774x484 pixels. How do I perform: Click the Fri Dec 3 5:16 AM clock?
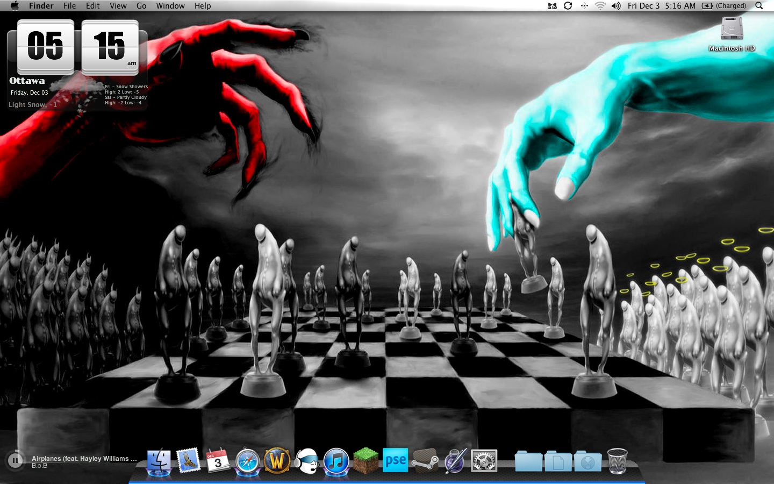point(661,5)
